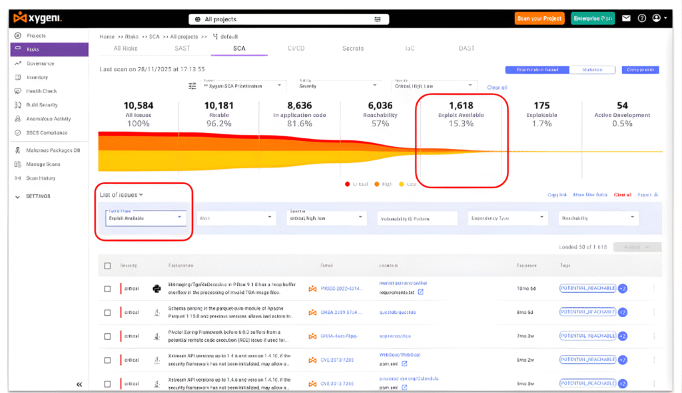This screenshot has height=393, width=682.
Task: Open the Exploit Available funnel phase dropdown
Action: (146, 217)
